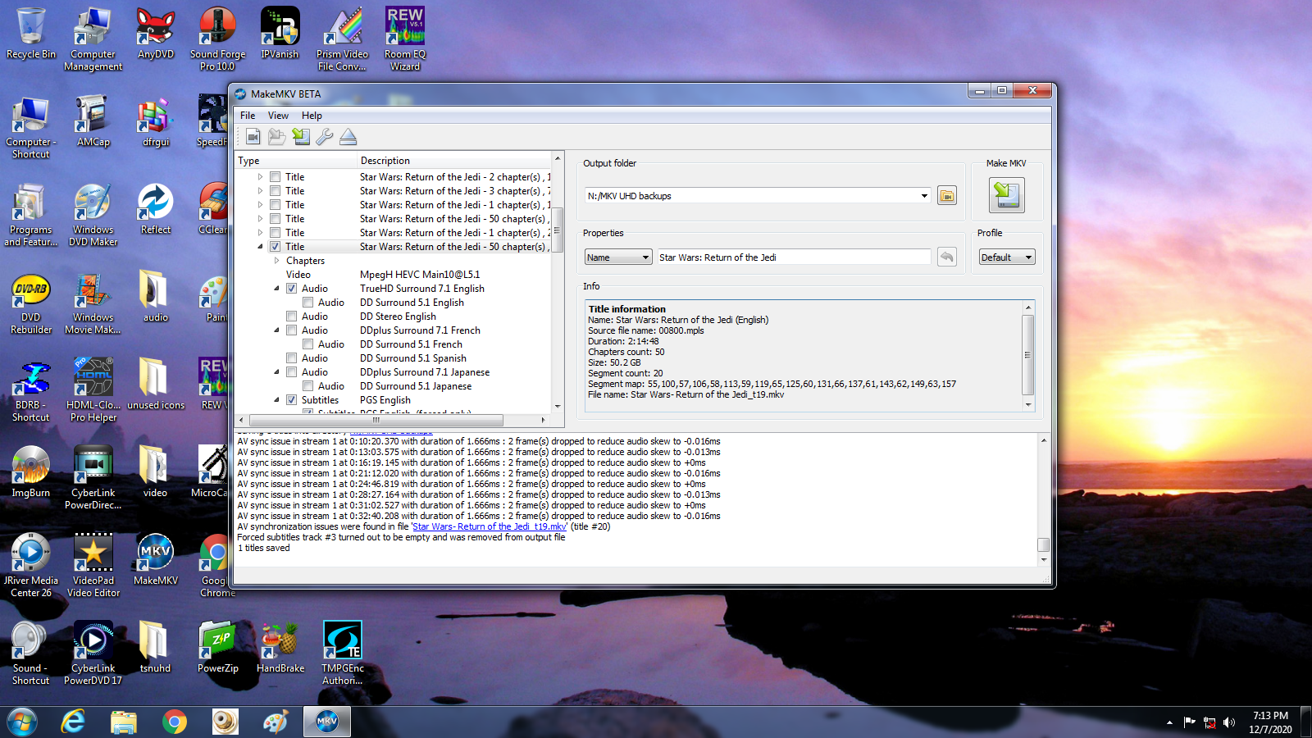Expand the Chapters tree node

(x=276, y=261)
